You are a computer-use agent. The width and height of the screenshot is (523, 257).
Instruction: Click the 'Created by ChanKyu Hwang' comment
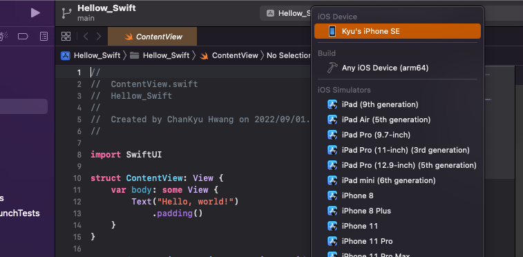point(200,120)
